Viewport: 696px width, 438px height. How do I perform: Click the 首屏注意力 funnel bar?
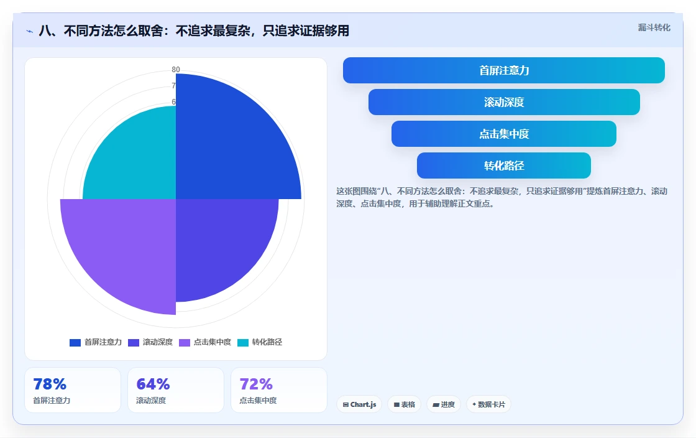pos(504,70)
